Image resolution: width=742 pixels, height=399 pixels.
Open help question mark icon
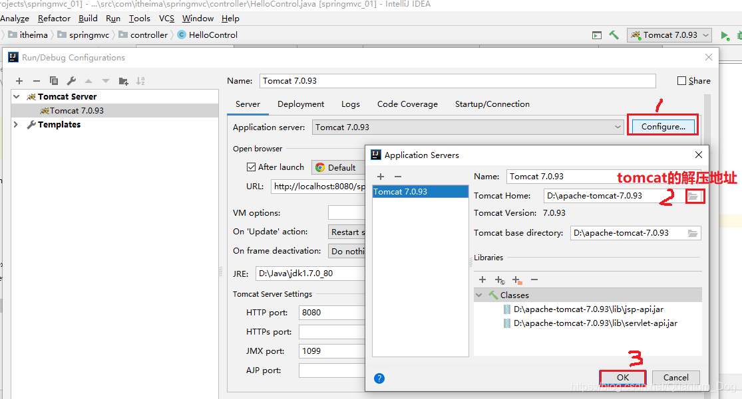click(379, 378)
